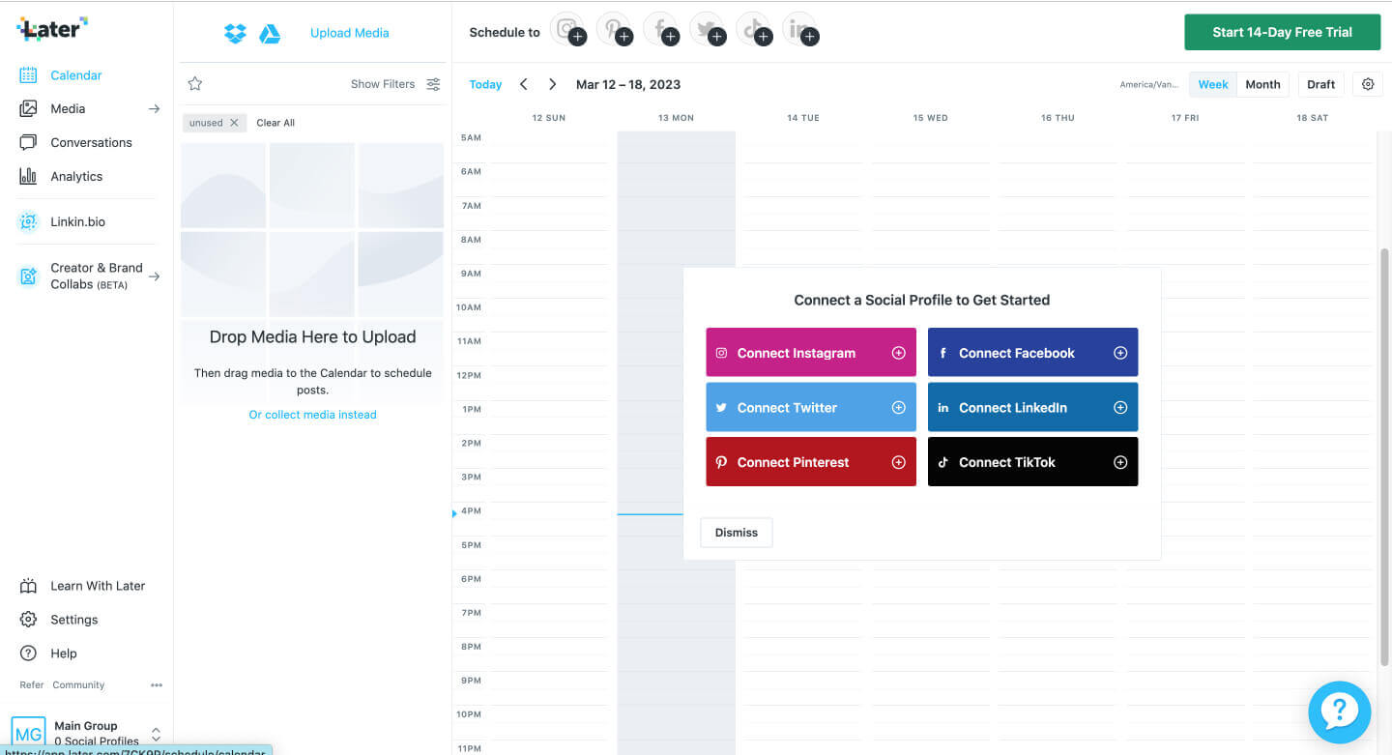This screenshot has height=755, width=1392.
Task: Switch calendar to Month view
Action: [x=1262, y=84]
